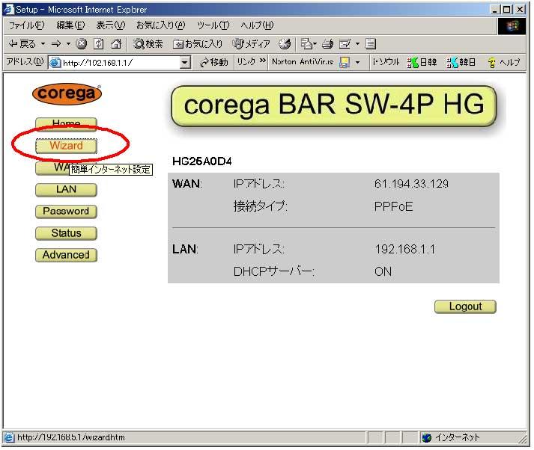Open the Tools (ツール) menu
Screen dimensions: 534x450
[x=213, y=25]
